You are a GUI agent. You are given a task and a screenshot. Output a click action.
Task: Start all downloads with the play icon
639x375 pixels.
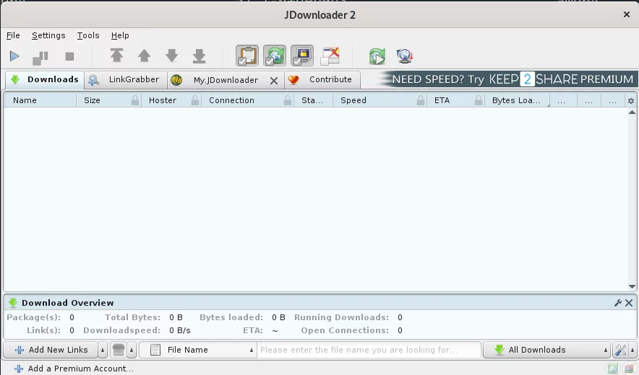(x=14, y=56)
